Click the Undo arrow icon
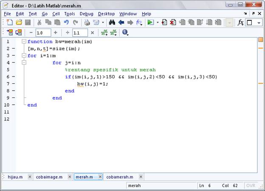265x191 pixels. [x=66, y=23]
